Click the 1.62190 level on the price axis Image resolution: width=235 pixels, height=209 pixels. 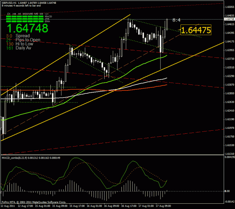[230, 119]
